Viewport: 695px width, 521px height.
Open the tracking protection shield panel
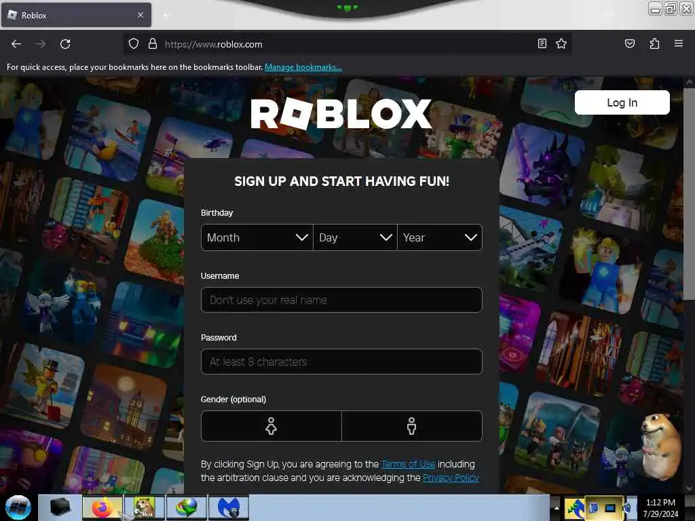[134, 44]
